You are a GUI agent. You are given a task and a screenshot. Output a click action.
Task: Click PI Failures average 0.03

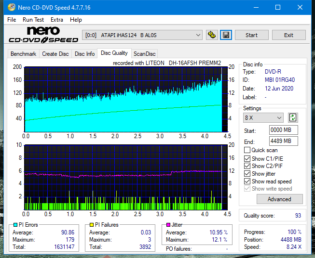[146, 232]
